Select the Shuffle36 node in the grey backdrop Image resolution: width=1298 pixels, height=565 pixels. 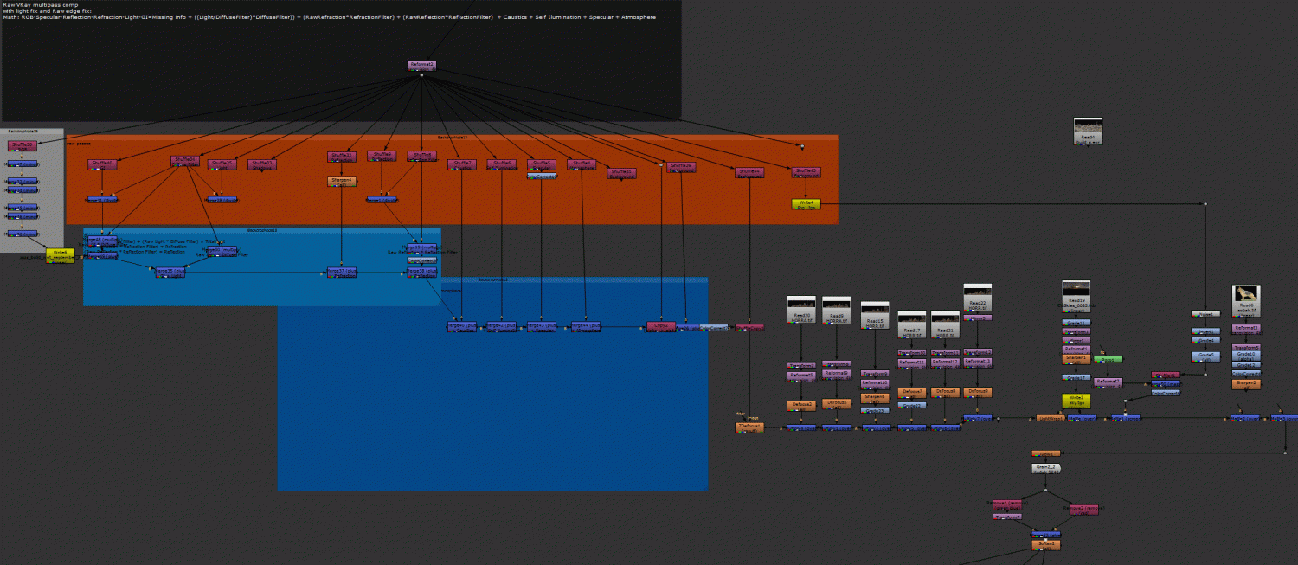22,146
